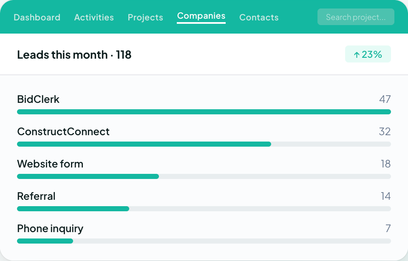The image size is (408, 261).
Task: Click the Phone inquiry count of 7
Action: tap(388, 228)
